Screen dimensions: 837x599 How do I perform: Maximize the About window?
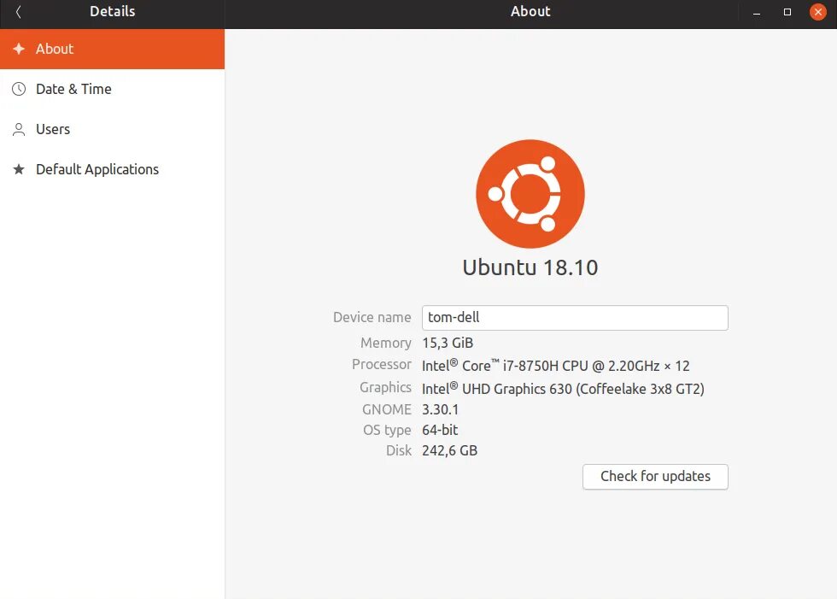point(787,12)
